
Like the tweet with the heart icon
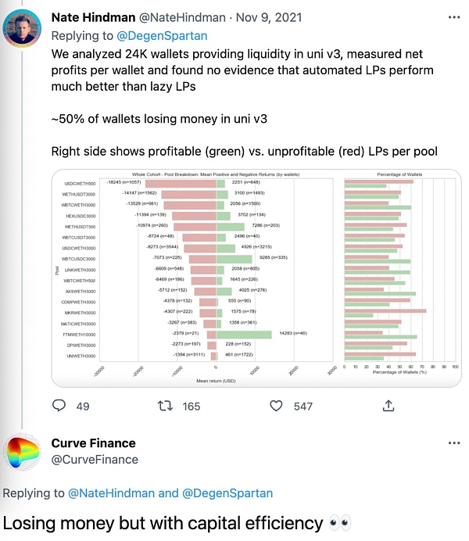pos(275,406)
